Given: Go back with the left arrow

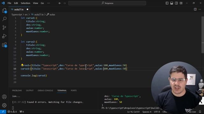Looking at the screenshot, I should click(x=60, y=3).
